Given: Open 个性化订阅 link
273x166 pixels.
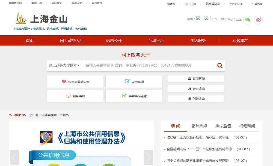Looking at the screenshot, I should pos(236,4).
